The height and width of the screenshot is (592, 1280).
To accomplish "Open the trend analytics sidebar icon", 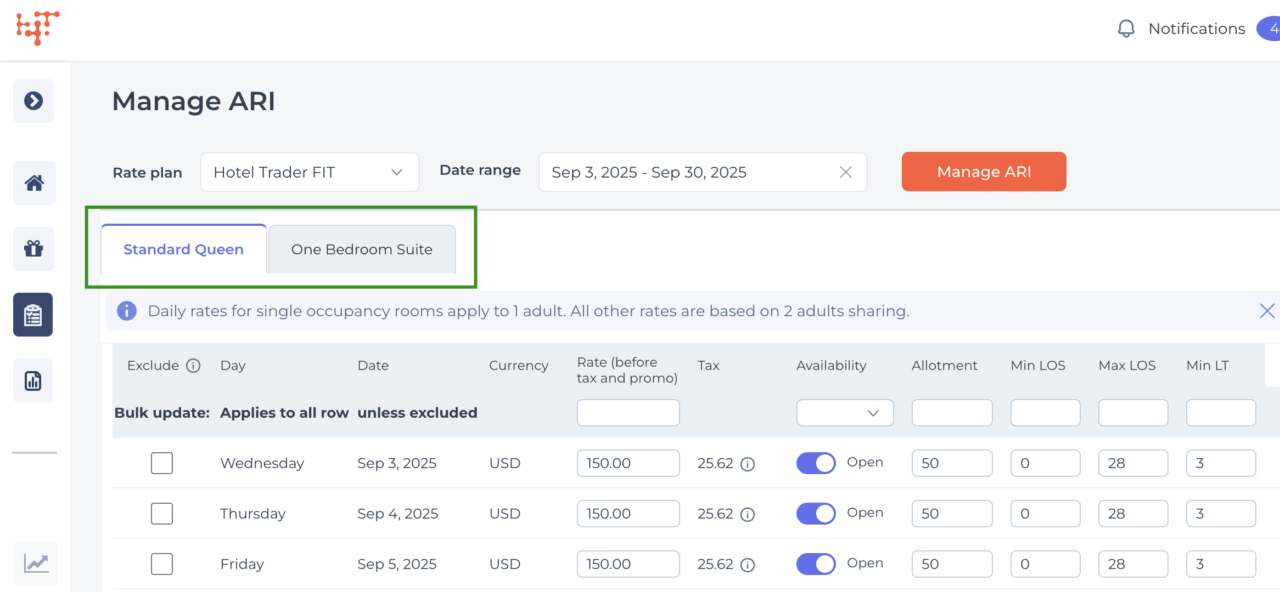I will [36, 563].
